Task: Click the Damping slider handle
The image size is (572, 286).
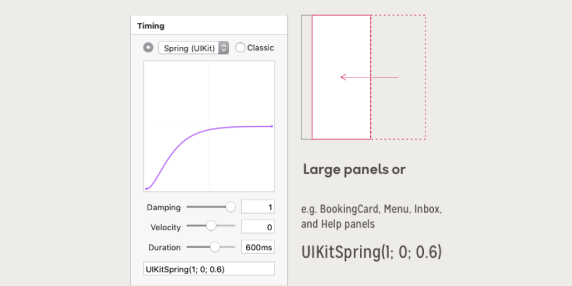Action: (230, 207)
